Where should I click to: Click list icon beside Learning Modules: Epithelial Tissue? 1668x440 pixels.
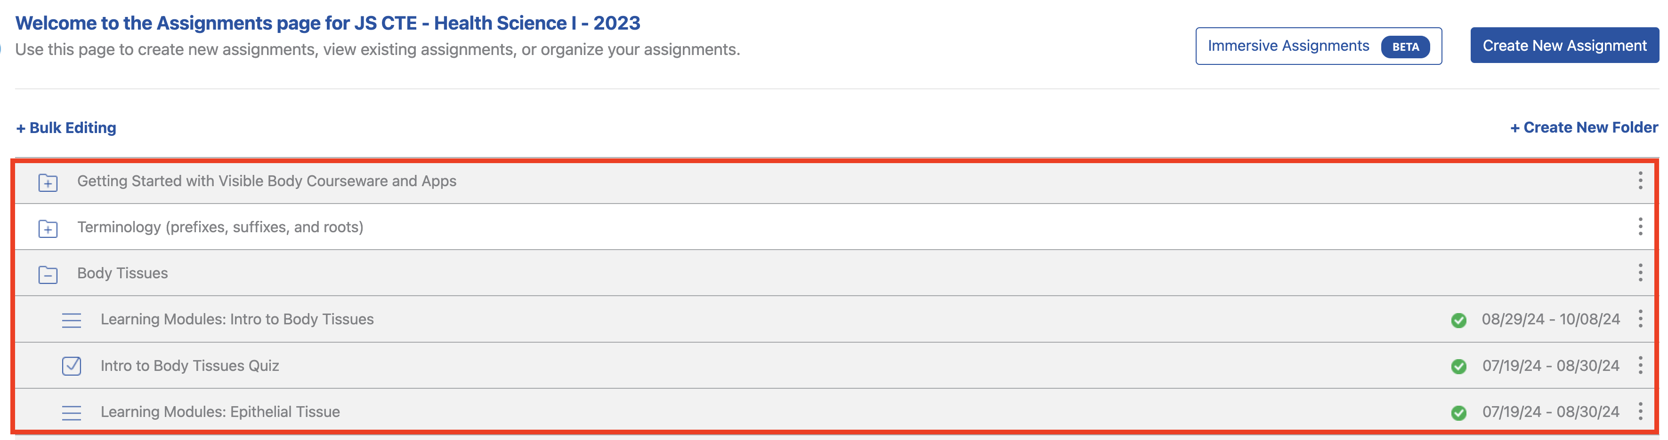pos(71,412)
